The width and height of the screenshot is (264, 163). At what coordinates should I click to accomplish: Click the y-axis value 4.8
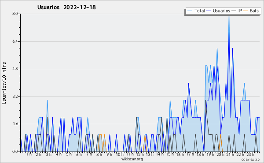coord(15,69)
